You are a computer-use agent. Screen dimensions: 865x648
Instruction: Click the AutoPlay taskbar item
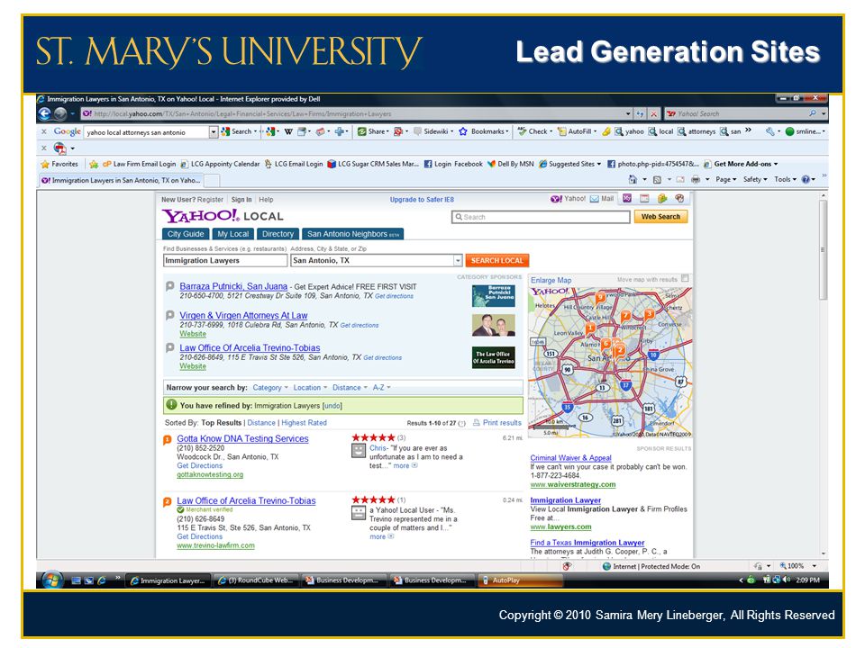pyautogui.click(x=521, y=580)
